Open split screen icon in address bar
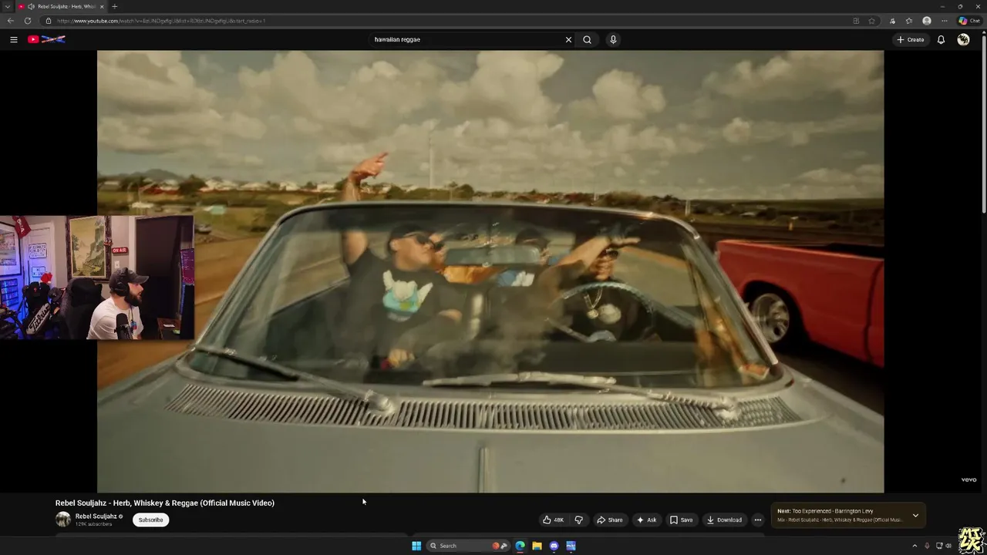This screenshot has height=555, width=987. coord(856,21)
